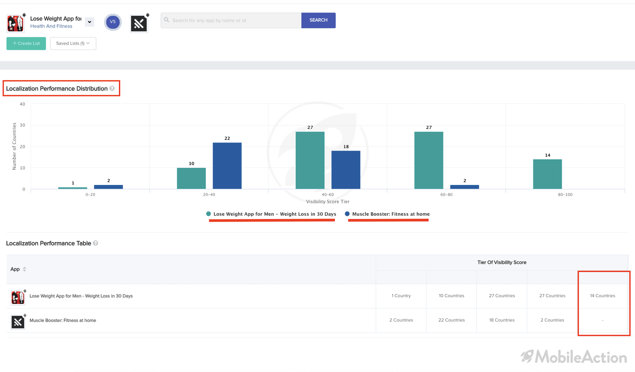This screenshot has width=635, height=372.
Task: Click the Muscle Booster app icon in header
Action: tap(139, 23)
